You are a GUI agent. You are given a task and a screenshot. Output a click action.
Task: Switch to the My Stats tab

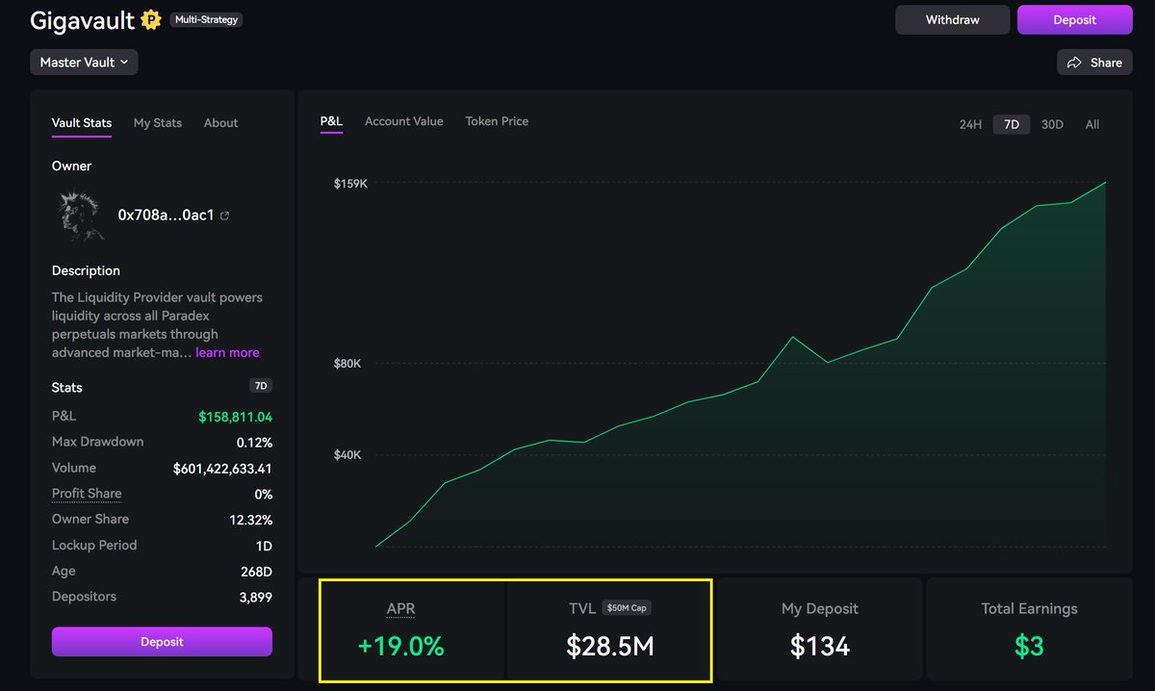pyautogui.click(x=158, y=123)
